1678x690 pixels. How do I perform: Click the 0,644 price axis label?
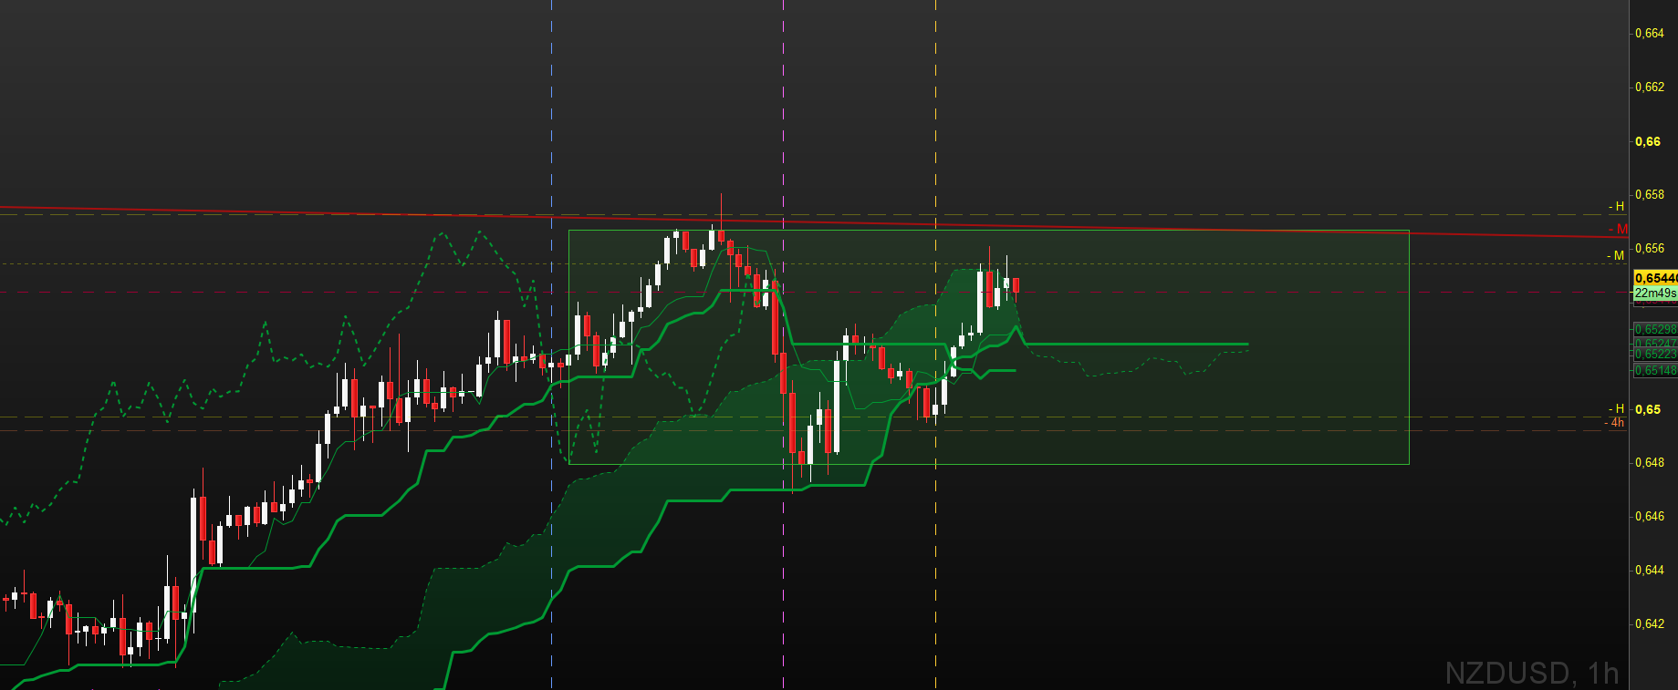[1650, 571]
